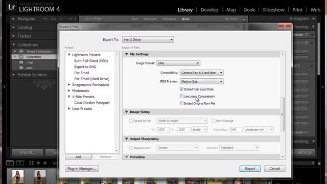Cancel the export dialog

pyautogui.click(x=275, y=169)
